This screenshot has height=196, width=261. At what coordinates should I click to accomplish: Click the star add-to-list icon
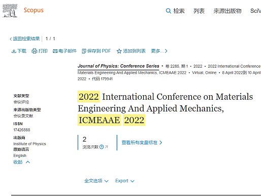[x=119, y=51]
